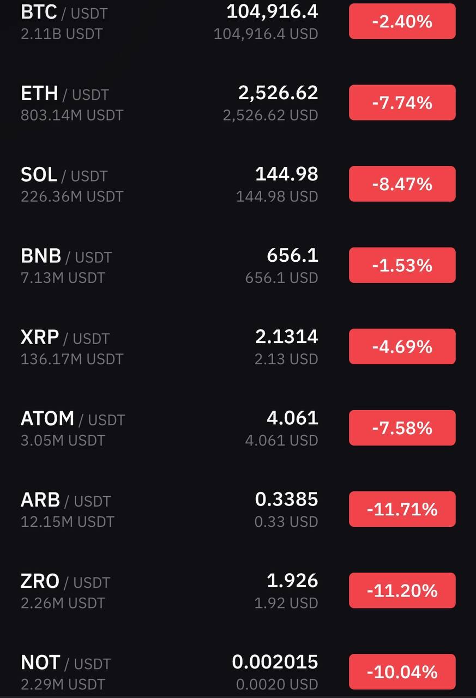Open the ATOM / USDT listing
The width and height of the screenshot is (476, 698).
pyautogui.click(x=238, y=428)
